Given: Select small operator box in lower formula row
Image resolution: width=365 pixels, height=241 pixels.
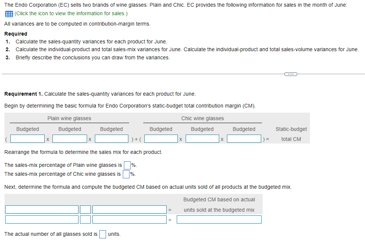Looking at the screenshot, I should 86,219.
